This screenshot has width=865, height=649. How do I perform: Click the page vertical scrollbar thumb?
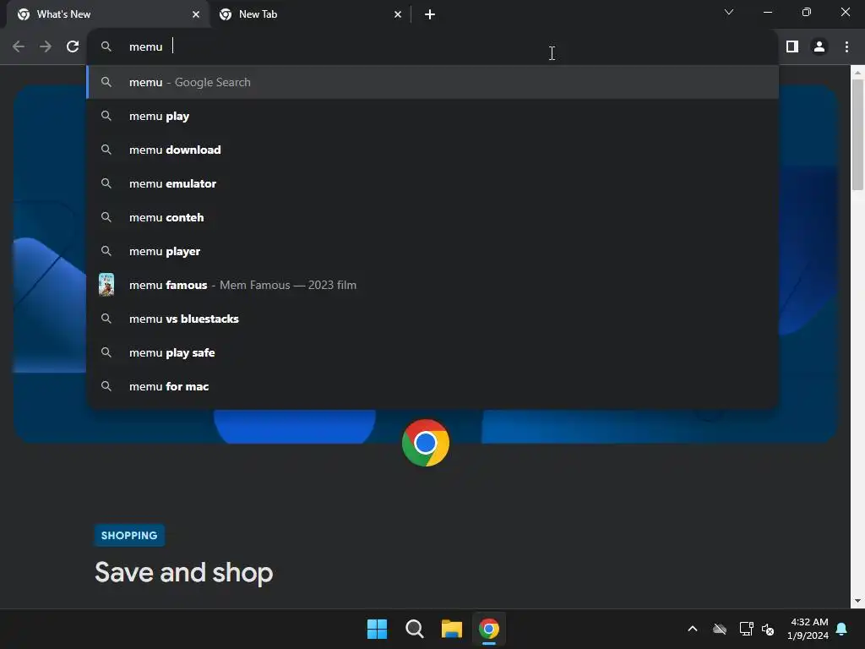[857, 134]
